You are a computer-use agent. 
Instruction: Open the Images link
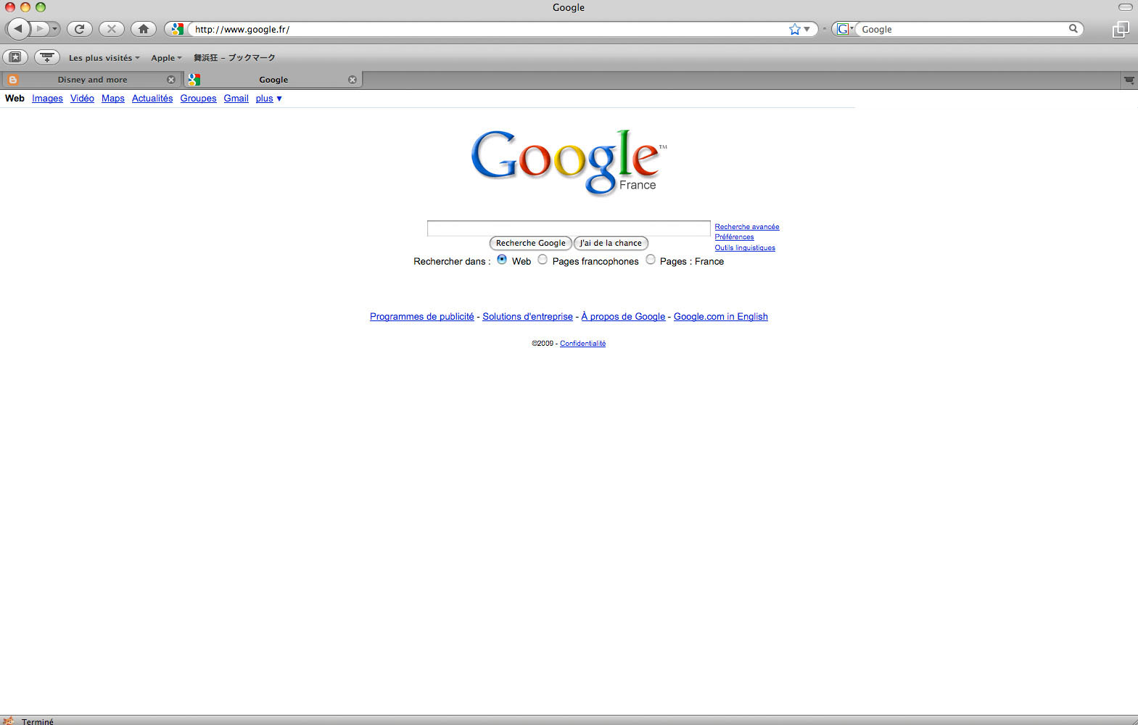coord(47,99)
